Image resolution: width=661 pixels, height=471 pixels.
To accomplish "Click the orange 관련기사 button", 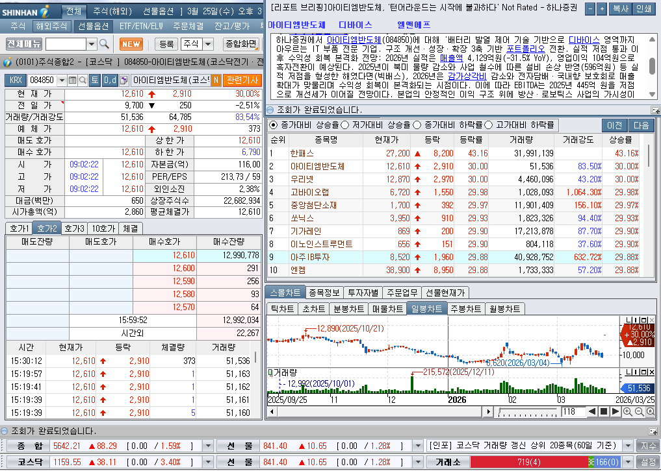I will tap(242, 80).
